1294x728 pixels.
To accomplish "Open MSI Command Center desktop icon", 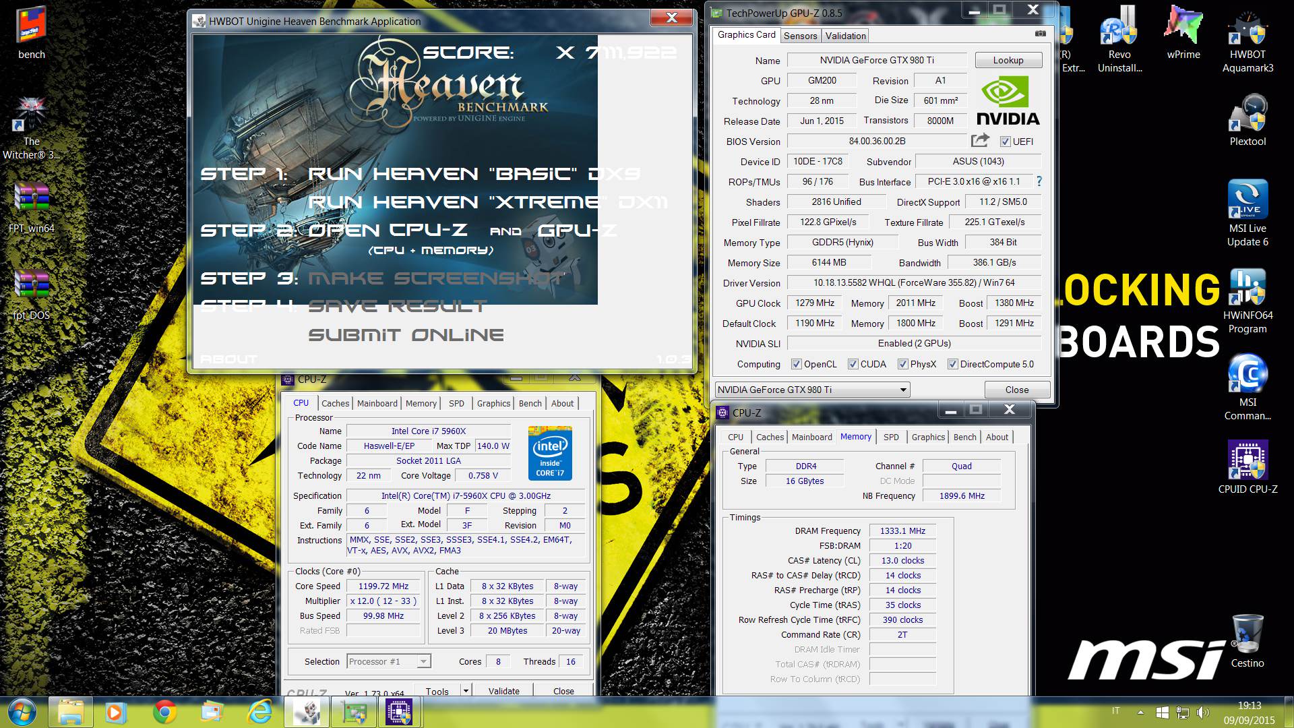I will 1247,388.
